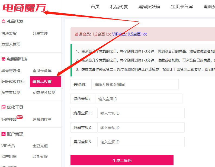
Task: Click the 生成二维码 button
Action: [122, 160]
